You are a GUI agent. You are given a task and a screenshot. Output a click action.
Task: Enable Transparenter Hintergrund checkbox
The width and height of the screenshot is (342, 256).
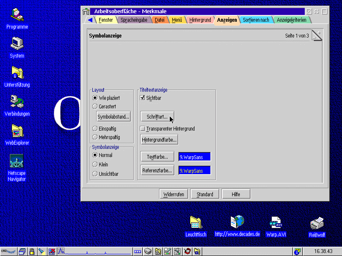pyautogui.click(x=142, y=129)
